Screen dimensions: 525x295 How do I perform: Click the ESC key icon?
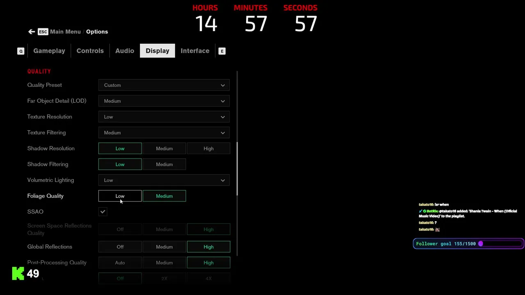click(43, 32)
